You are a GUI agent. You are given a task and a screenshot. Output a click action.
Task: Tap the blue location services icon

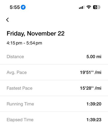click(23, 7)
